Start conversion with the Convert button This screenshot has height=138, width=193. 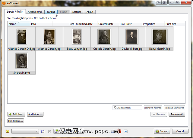pos(162,131)
